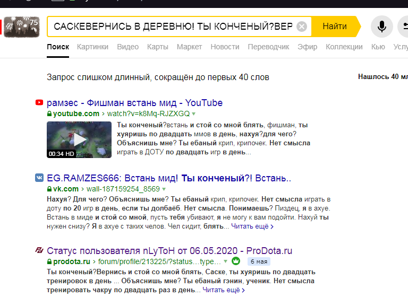This screenshot has width=408, height=306.
Task: Start voice search with the microphone icon
Action: (382, 27)
